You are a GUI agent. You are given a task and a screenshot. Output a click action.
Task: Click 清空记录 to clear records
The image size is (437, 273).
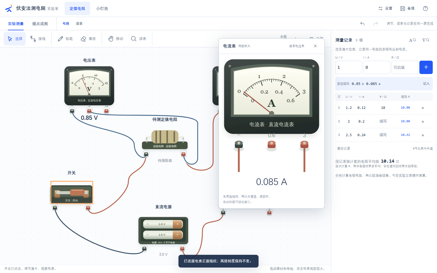pyautogui.click(x=344, y=149)
